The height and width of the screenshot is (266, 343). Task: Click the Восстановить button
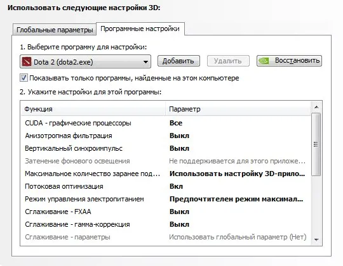[289, 61]
